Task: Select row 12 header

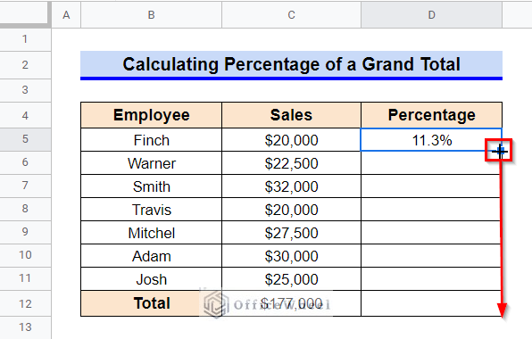Action: click(x=25, y=303)
